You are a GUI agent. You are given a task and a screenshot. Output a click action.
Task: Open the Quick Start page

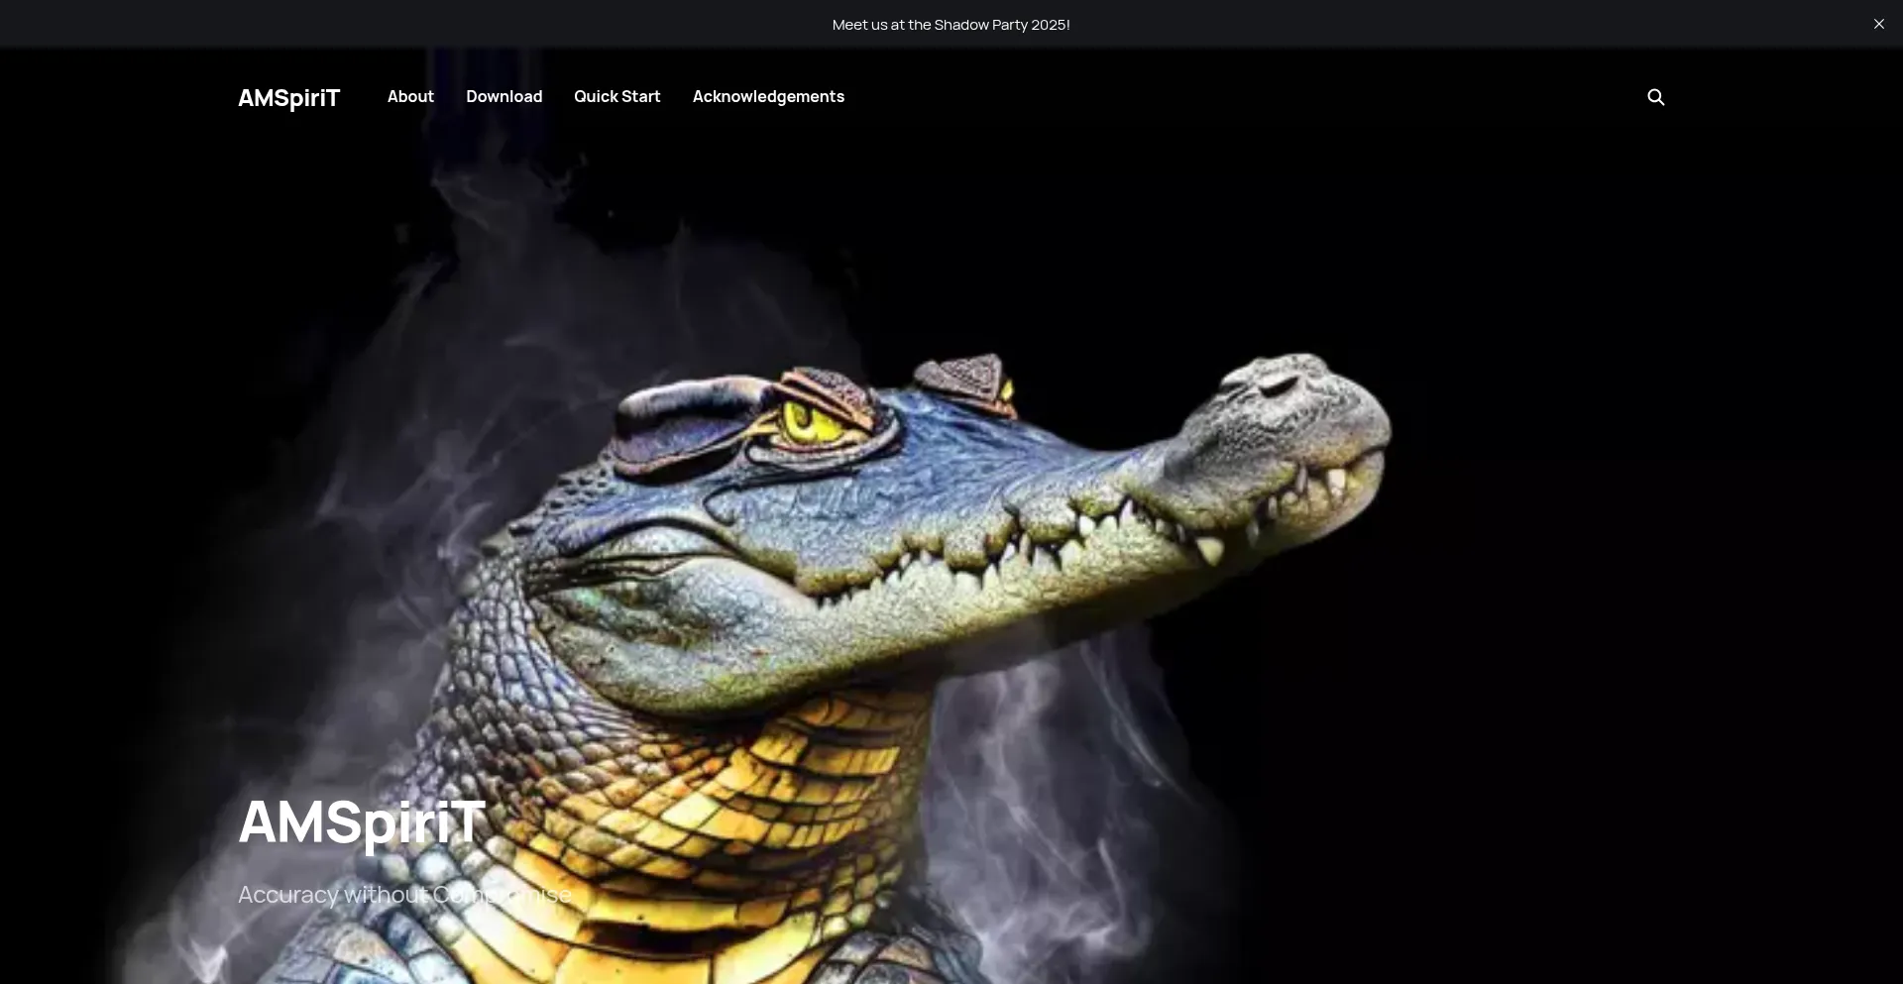[x=616, y=96]
